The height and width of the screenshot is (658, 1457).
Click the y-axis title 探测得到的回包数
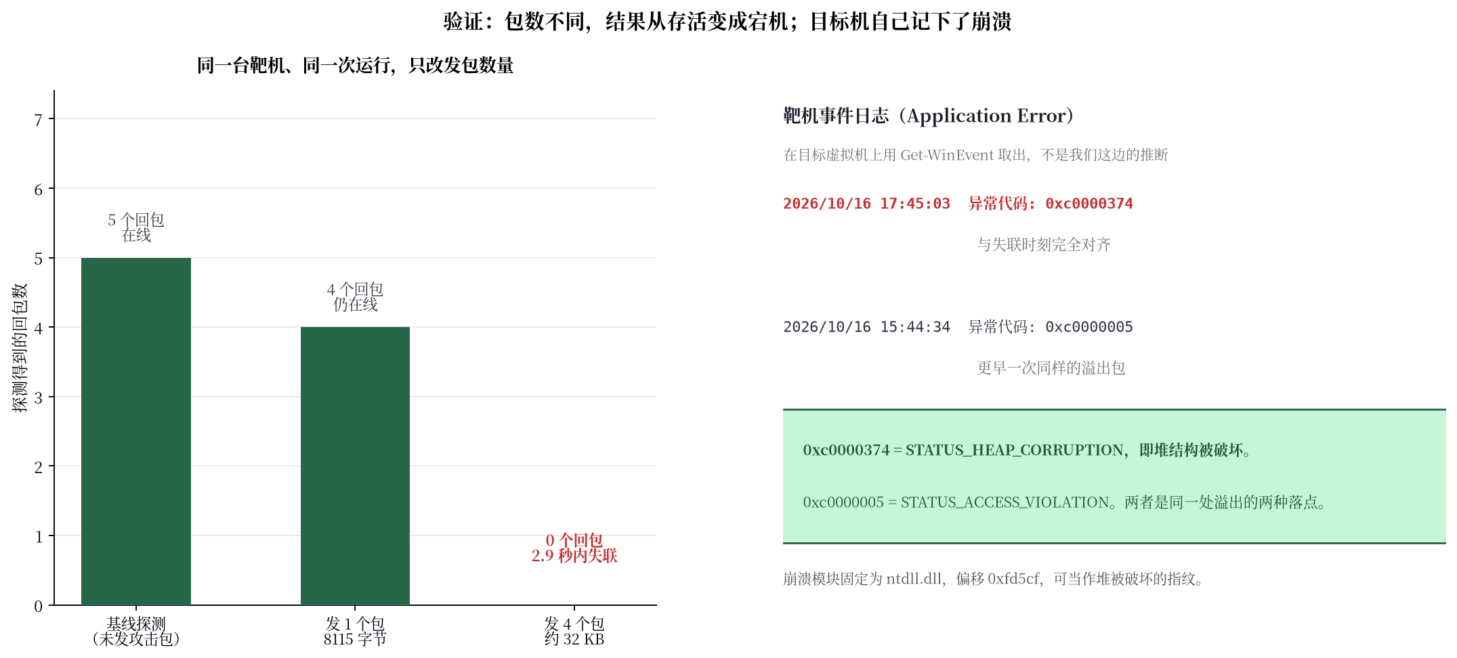click(20, 348)
